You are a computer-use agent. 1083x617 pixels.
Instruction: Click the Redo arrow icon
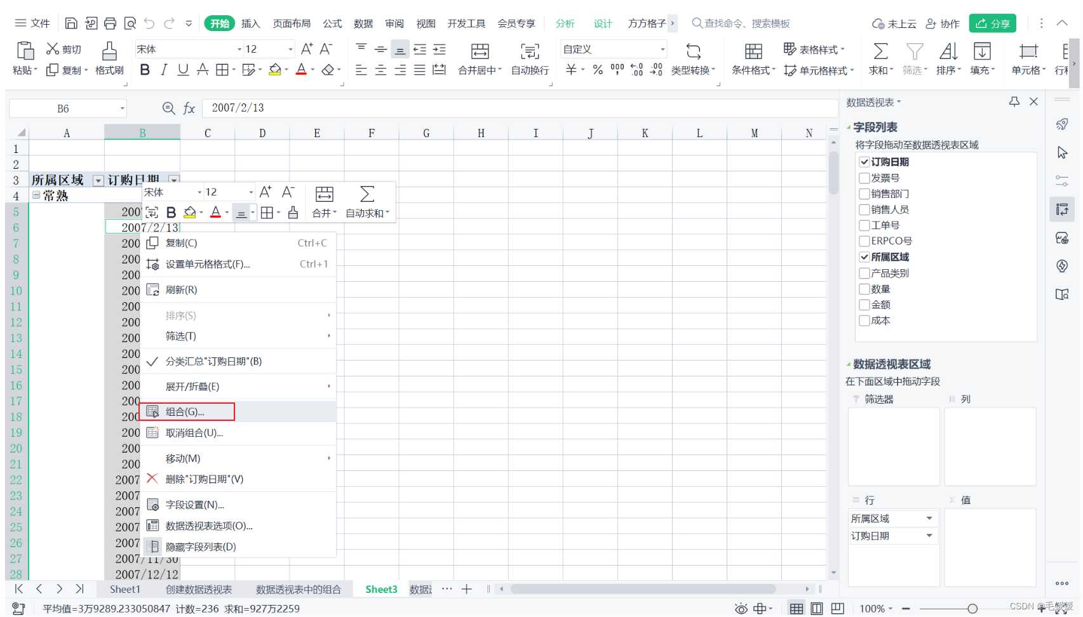[x=169, y=23]
